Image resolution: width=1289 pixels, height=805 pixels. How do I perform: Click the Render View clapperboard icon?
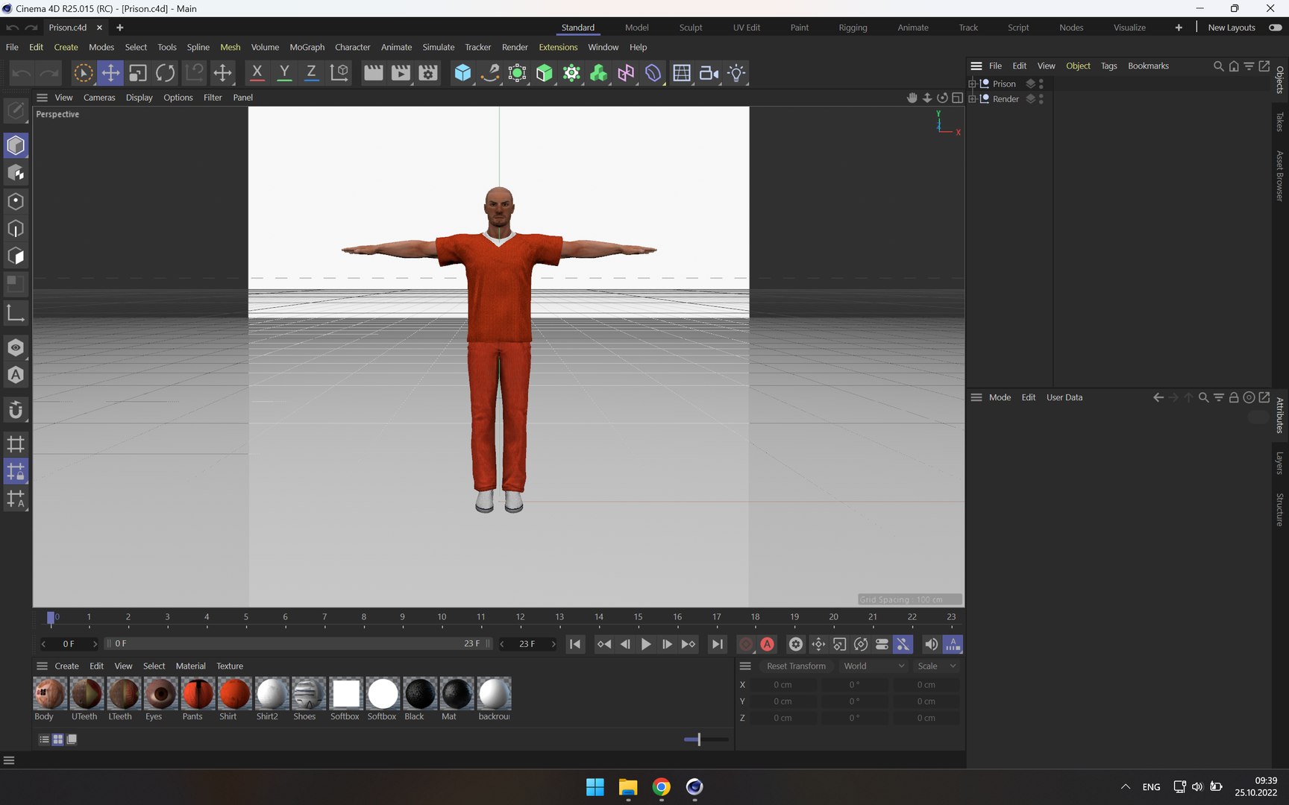tap(373, 73)
